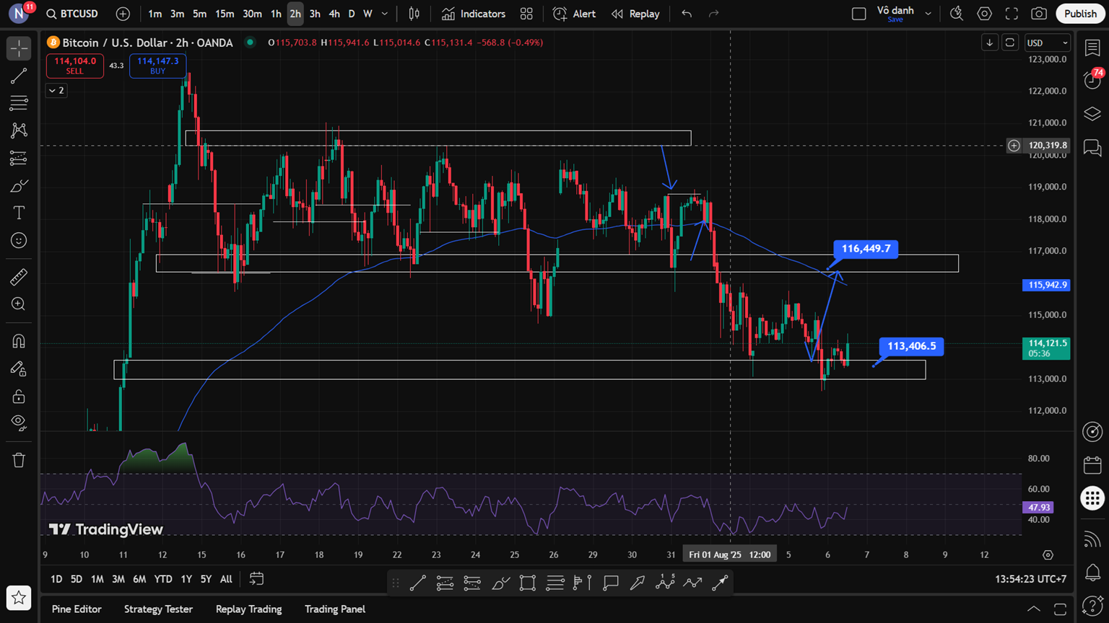
Task: Click the 114,104.0 SELL button
Action: click(75, 66)
